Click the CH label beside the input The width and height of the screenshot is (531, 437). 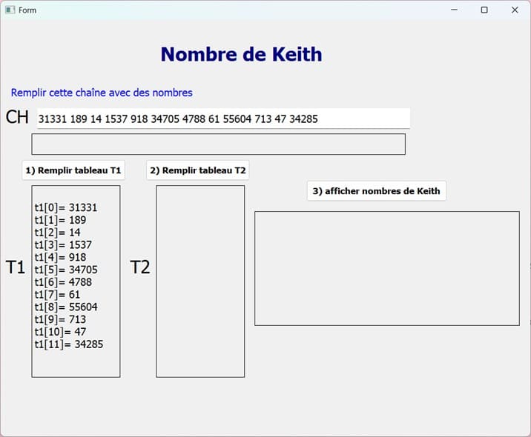coord(17,117)
